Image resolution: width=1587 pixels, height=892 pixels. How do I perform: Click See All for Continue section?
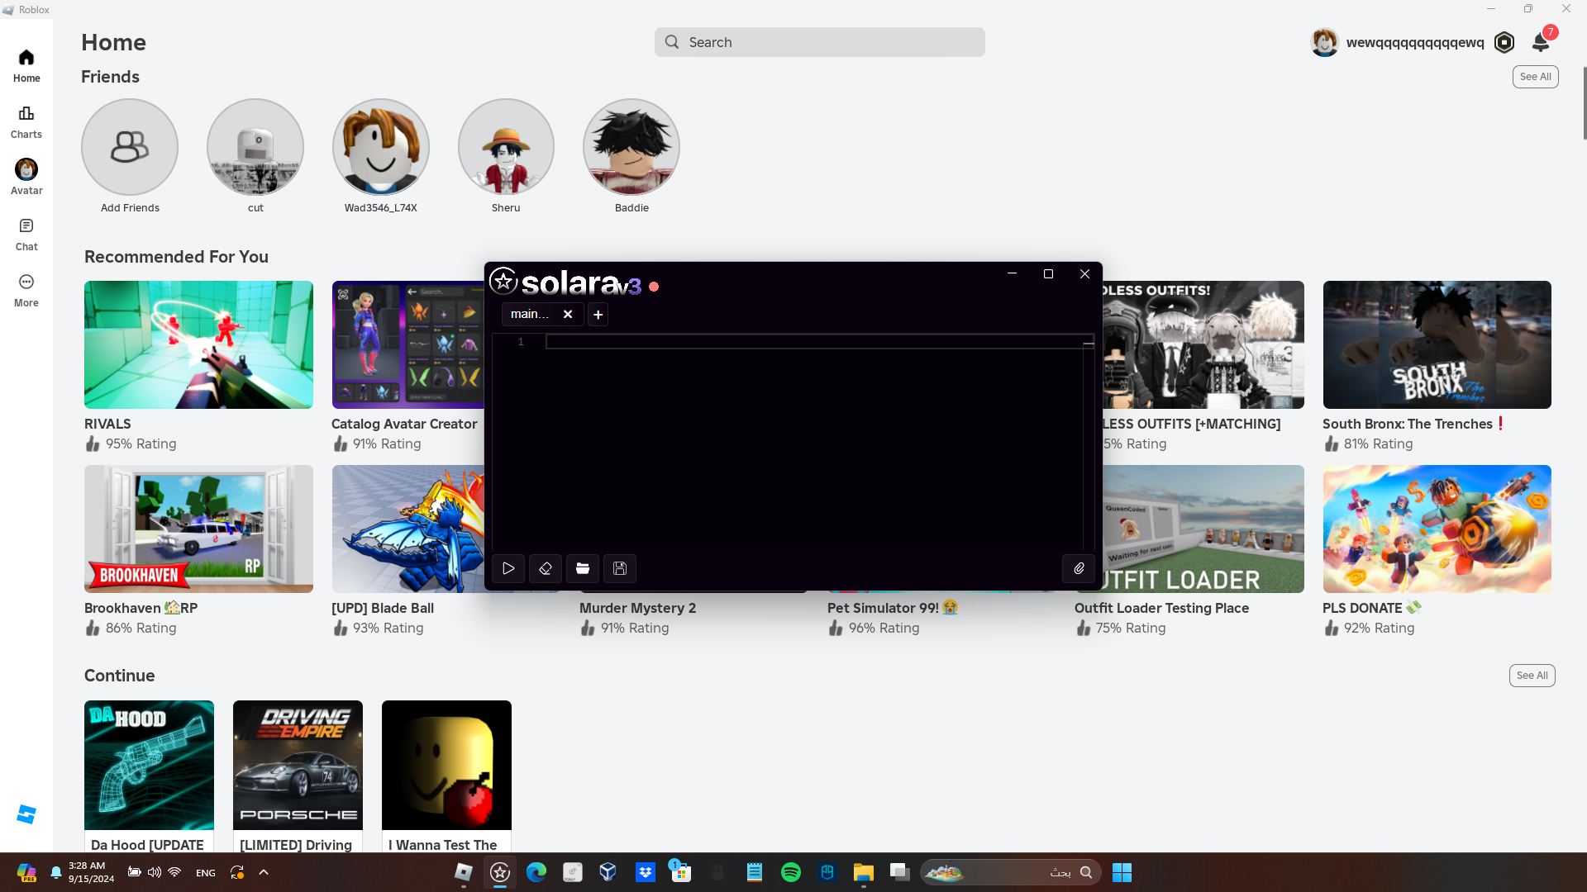pyautogui.click(x=1532, y=676)
